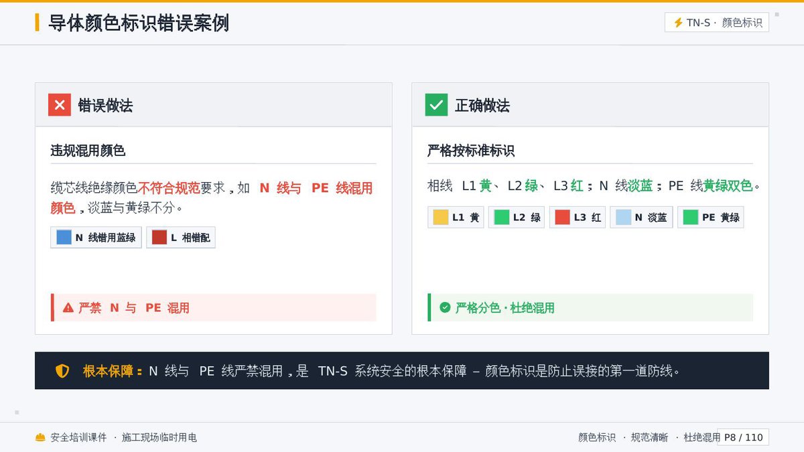
Task: Click the 严格按标准标识 subheading
Action: coord(471,151)
